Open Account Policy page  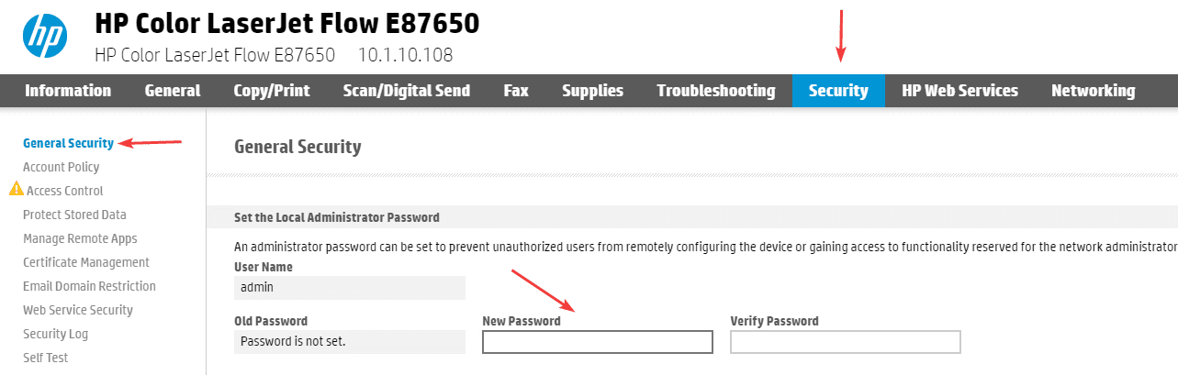pos(61,167)
